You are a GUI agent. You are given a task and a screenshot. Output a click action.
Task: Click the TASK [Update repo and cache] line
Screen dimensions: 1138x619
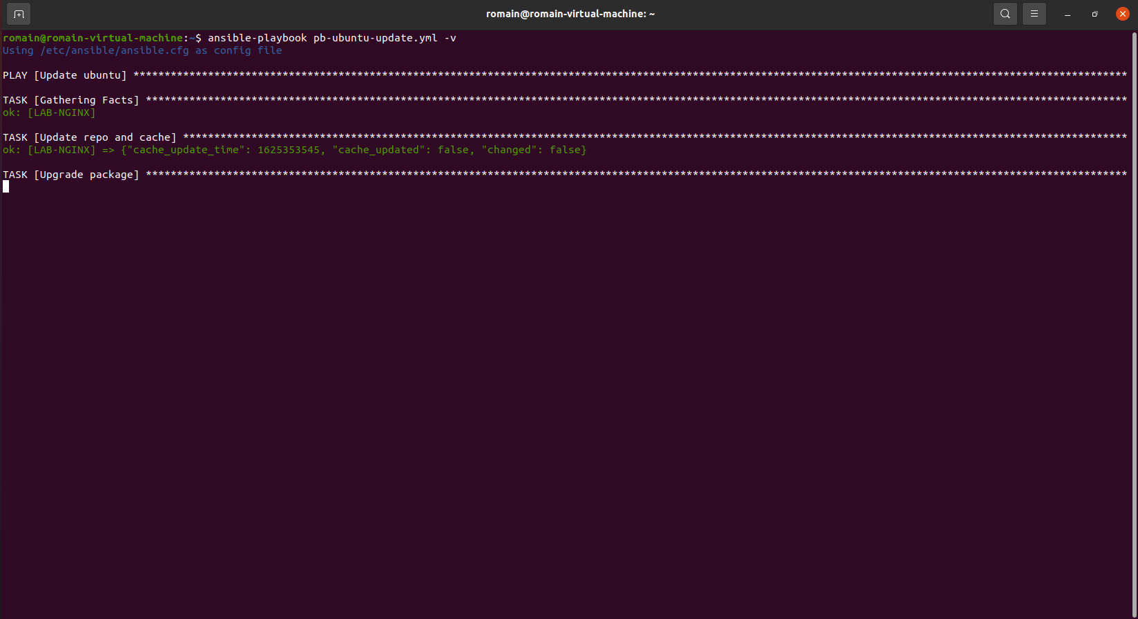click(x=90, y=137)
